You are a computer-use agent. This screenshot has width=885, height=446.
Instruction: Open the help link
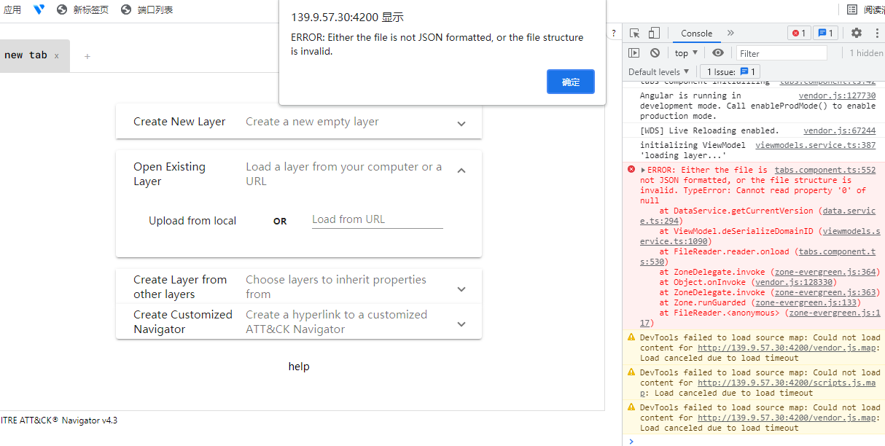coord(298,366)
